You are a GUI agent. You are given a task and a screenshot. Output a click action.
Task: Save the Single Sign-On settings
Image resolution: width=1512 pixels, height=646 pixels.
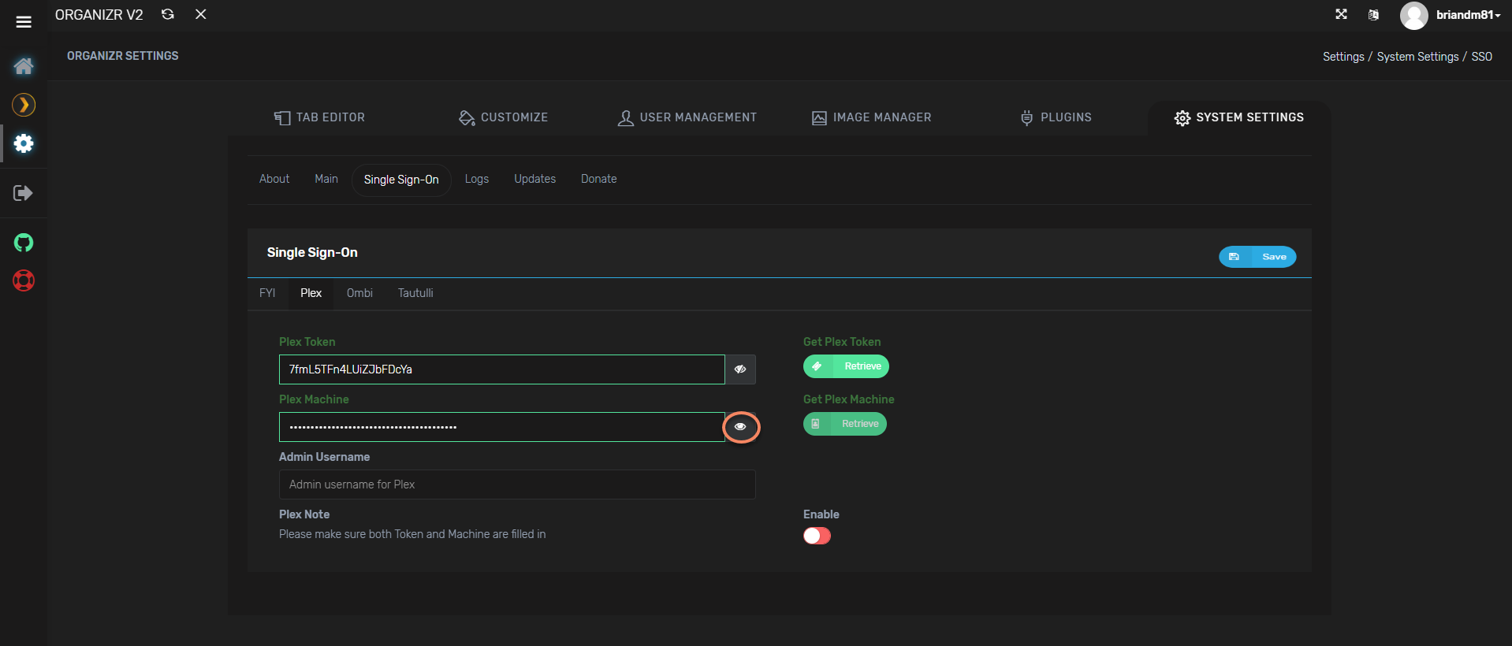pos(1257,257)
